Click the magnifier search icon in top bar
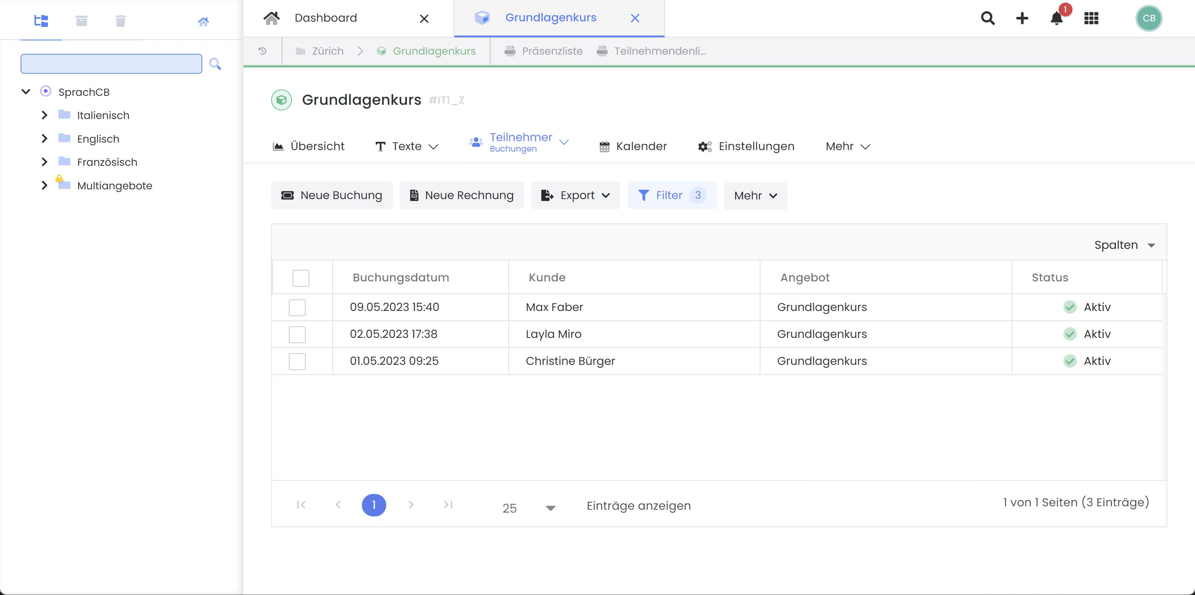Screen dimensions: 1195x595 tap(987, 19)
